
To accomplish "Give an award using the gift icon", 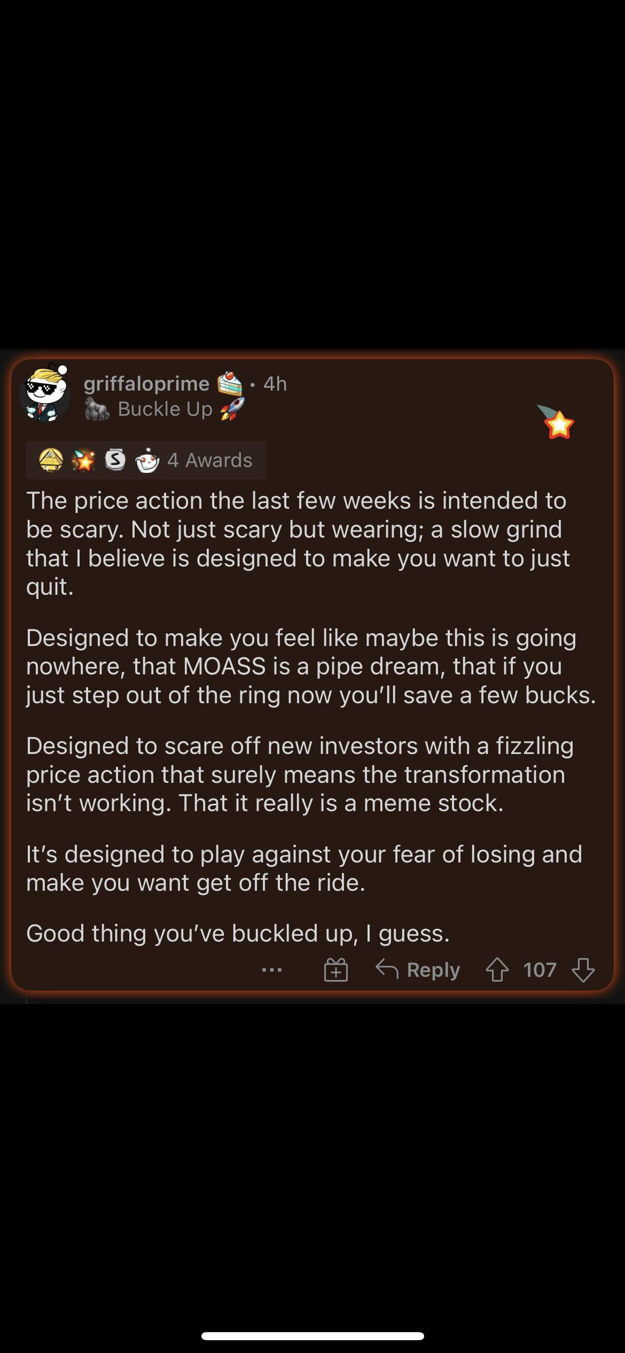I will point(336,970).
